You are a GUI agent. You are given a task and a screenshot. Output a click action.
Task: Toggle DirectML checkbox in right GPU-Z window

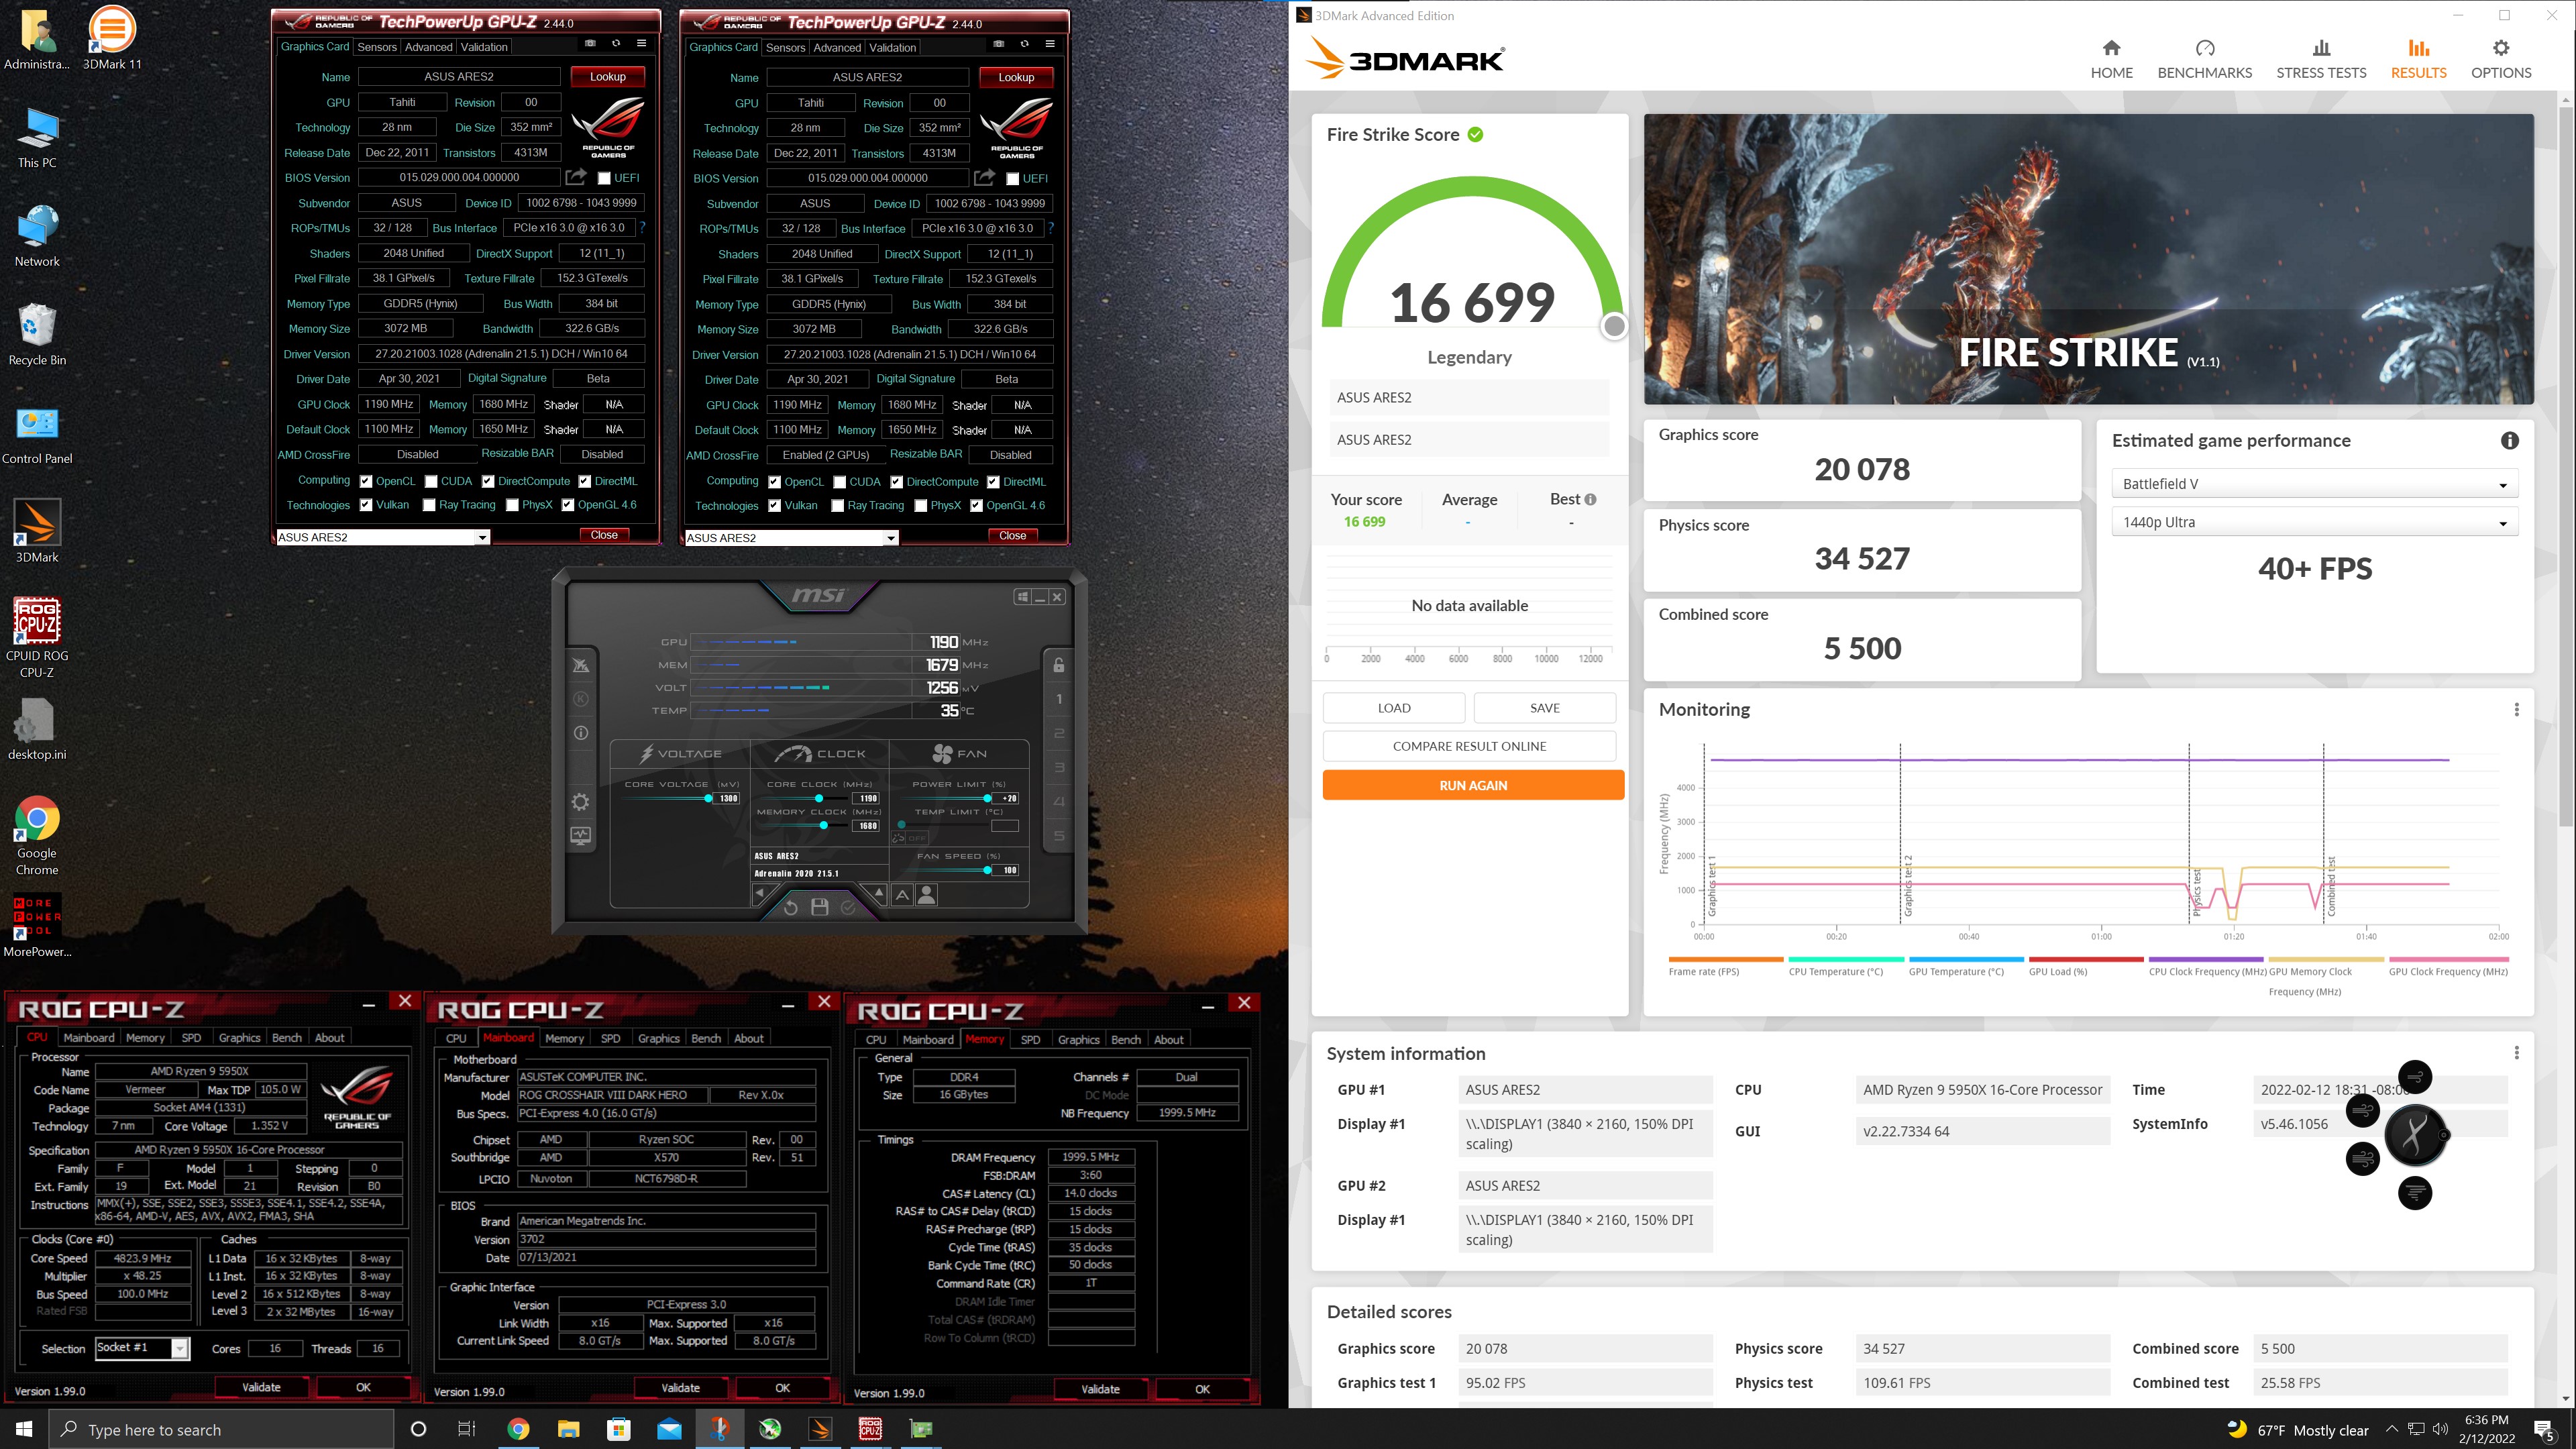point(994,482)
